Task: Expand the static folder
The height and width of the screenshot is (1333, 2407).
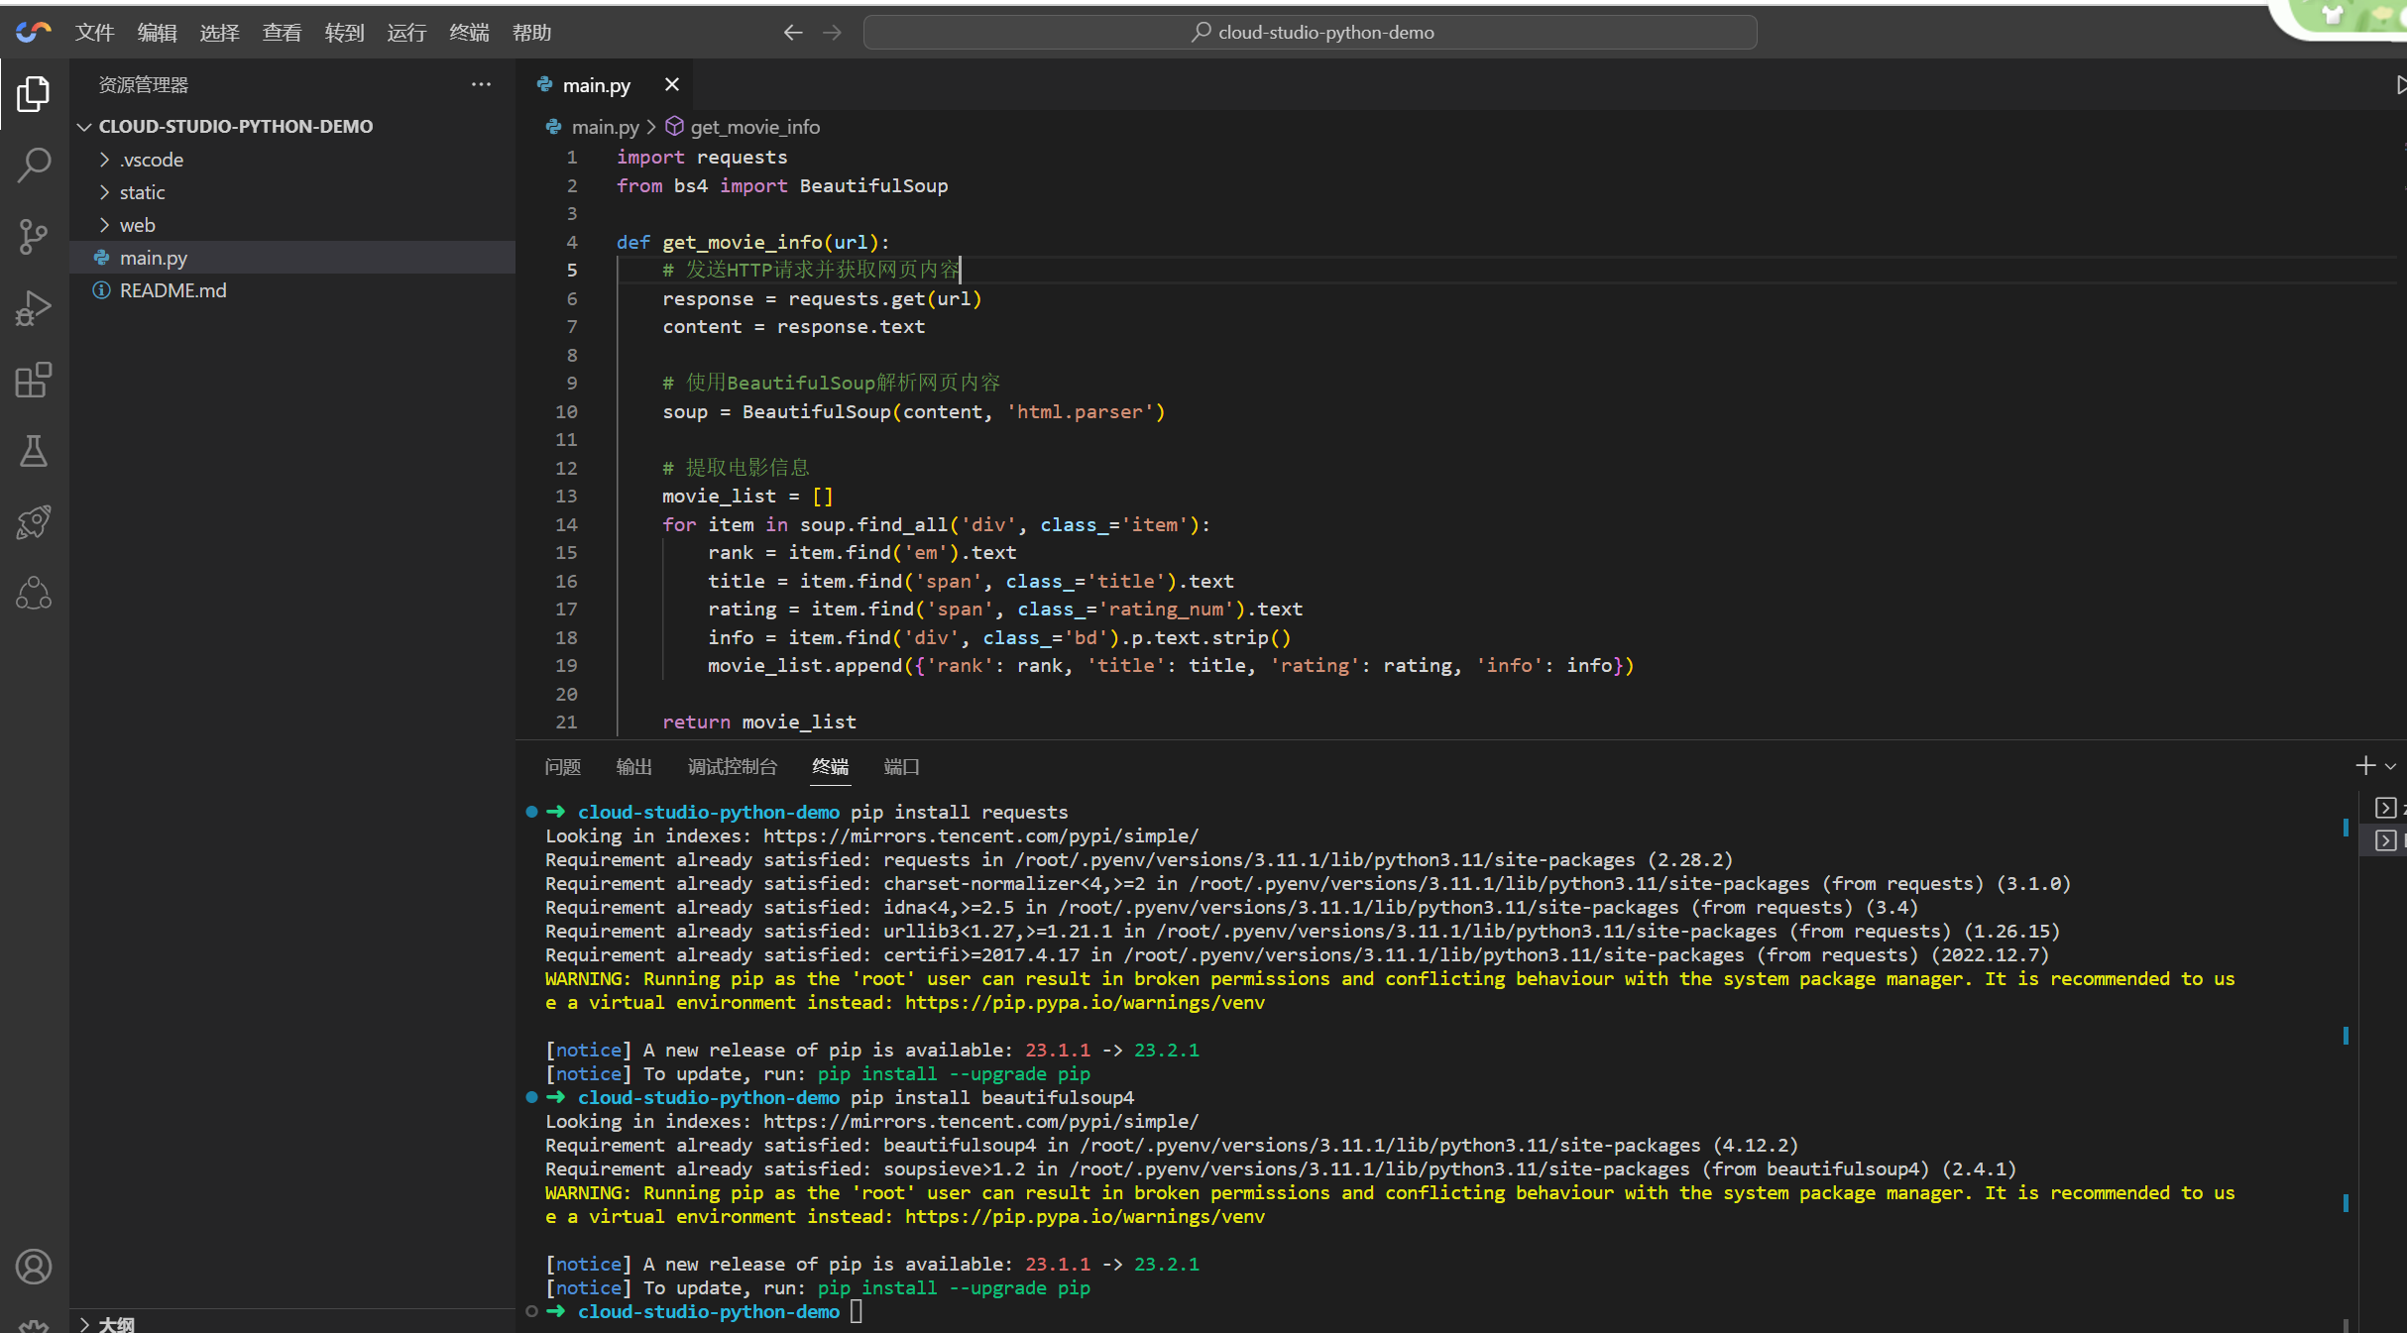Action: (142, 192)
